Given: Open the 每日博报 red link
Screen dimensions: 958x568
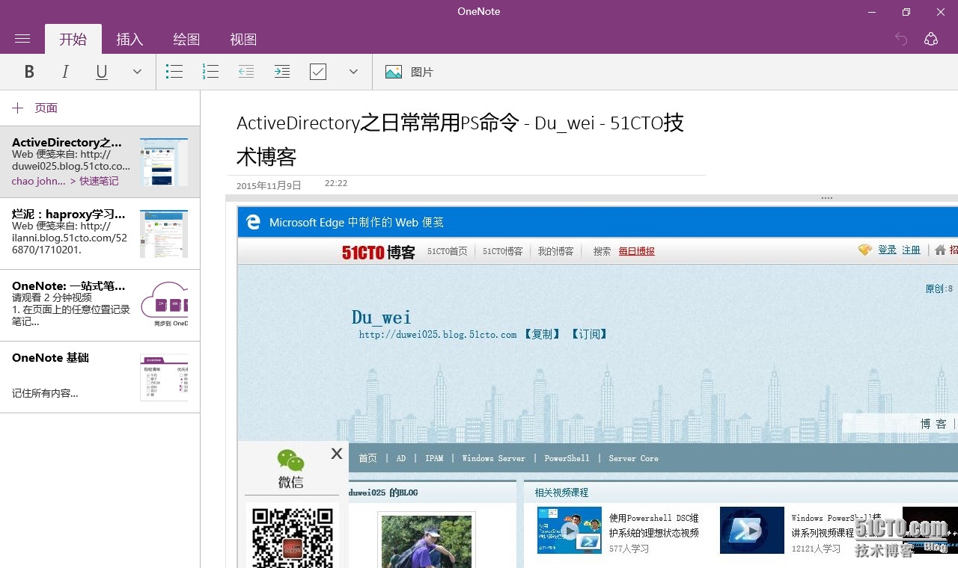Looking at the screenshot, I should (636, 251).
